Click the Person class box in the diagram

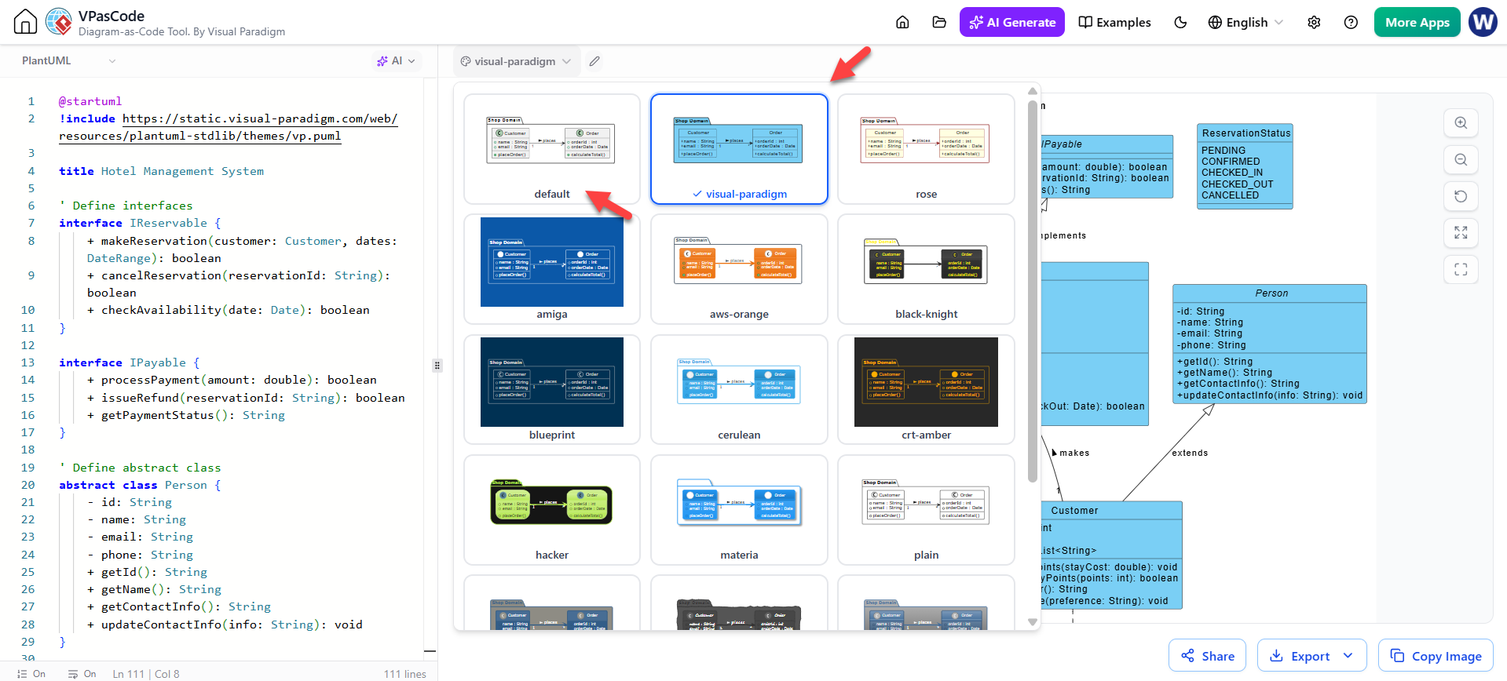pyautogui.click(x=1270, y=344)
